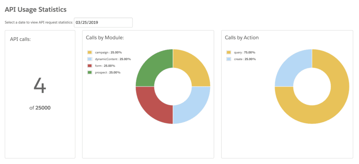Click the red form legend swatch
Viewport: 359px width, 164px height.
tap(89, 66)
